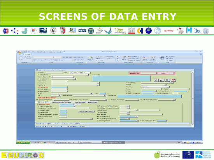Expand the Smoking Status dropdown
This screenshot has width=214, height=160.
pos(137,121)
